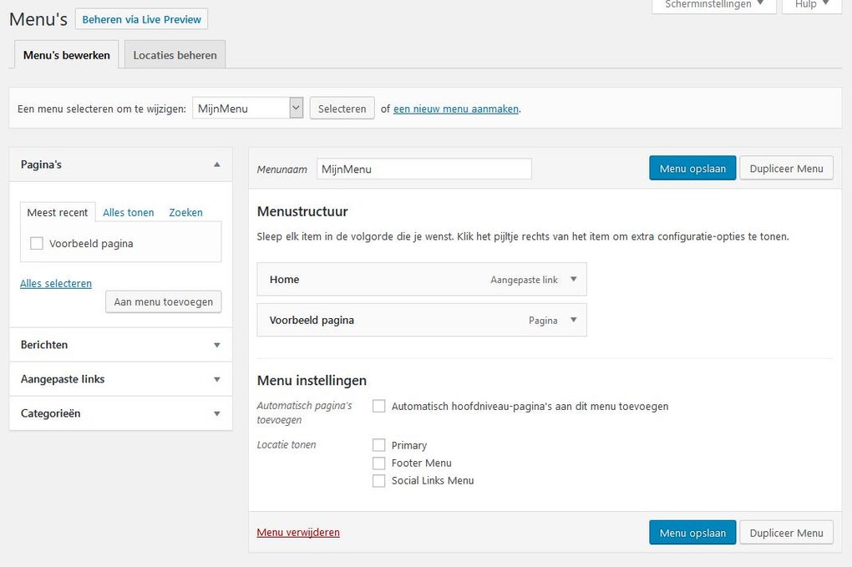Open the Meest recent tab in Pagina's
Viewport: 852px width, 567px height.
click(x=57, y=212)
